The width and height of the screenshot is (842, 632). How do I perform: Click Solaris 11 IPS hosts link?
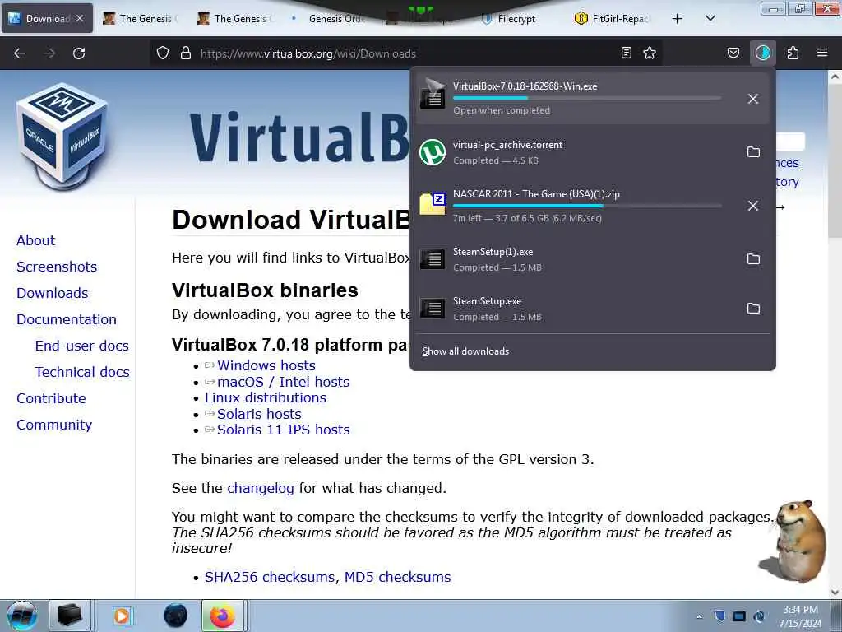(283, 430)
